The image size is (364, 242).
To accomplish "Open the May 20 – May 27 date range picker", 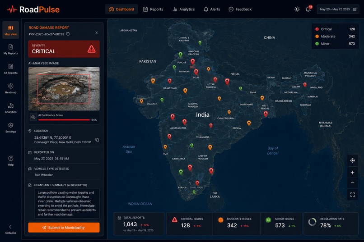I will click(x=338, y=9).
